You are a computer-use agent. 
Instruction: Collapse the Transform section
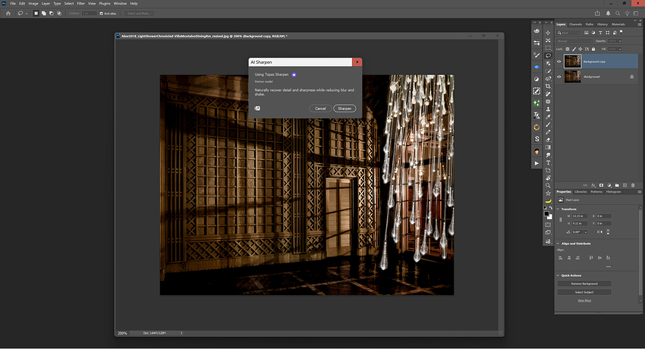pyautogui.click(x=558, y=209)
